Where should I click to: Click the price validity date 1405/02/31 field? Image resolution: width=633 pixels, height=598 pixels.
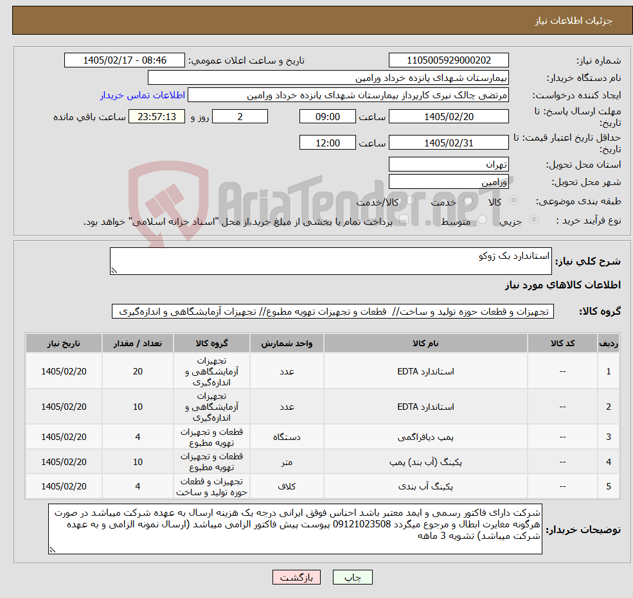coord(449,143)
